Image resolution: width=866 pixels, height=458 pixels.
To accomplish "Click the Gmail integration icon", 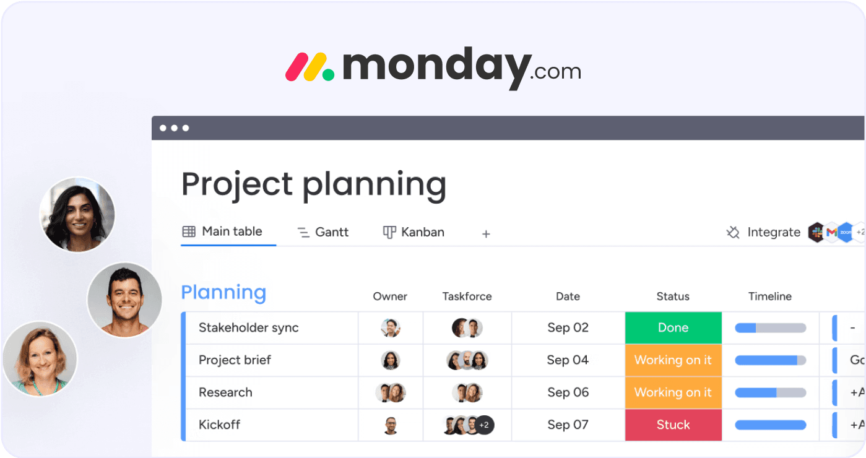I will point(831,232).
